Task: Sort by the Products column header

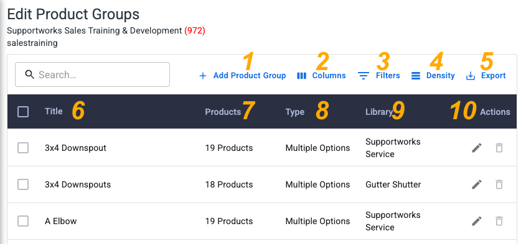Action: [223, 112]
